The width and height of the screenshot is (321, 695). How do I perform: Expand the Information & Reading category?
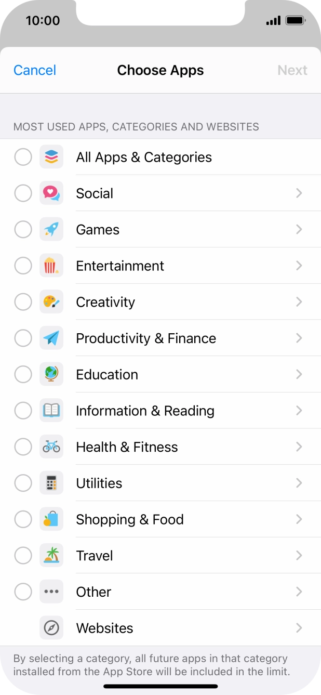pyautogui.click(x=299, y=410)
